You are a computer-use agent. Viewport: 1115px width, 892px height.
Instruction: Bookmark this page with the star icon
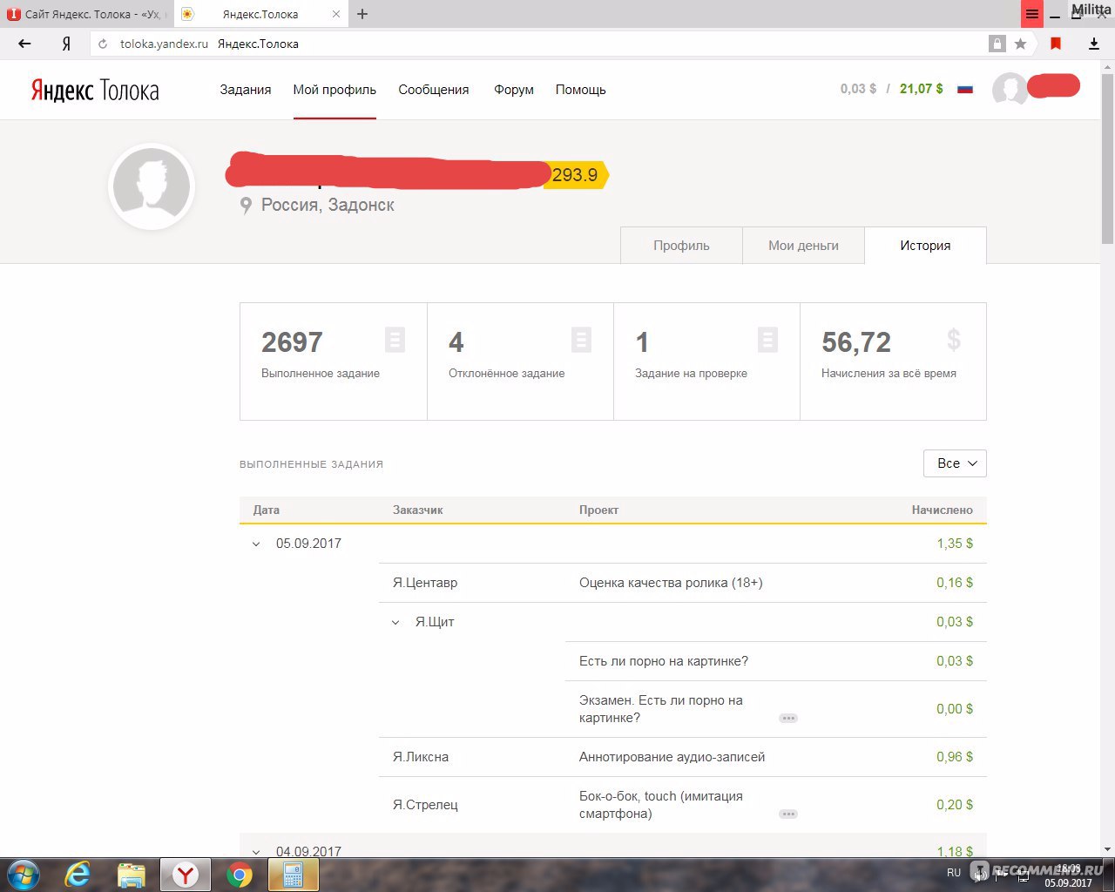1020,44
